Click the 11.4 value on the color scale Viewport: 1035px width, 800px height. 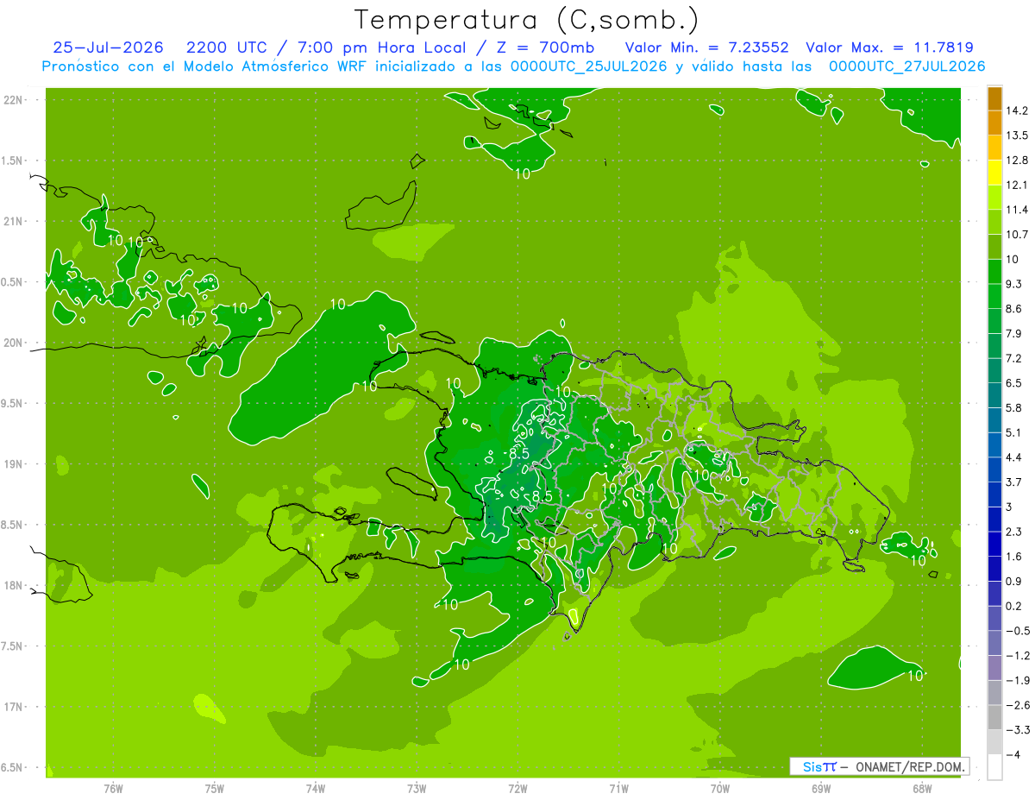pyautogui.click(x=1018, y=210)
